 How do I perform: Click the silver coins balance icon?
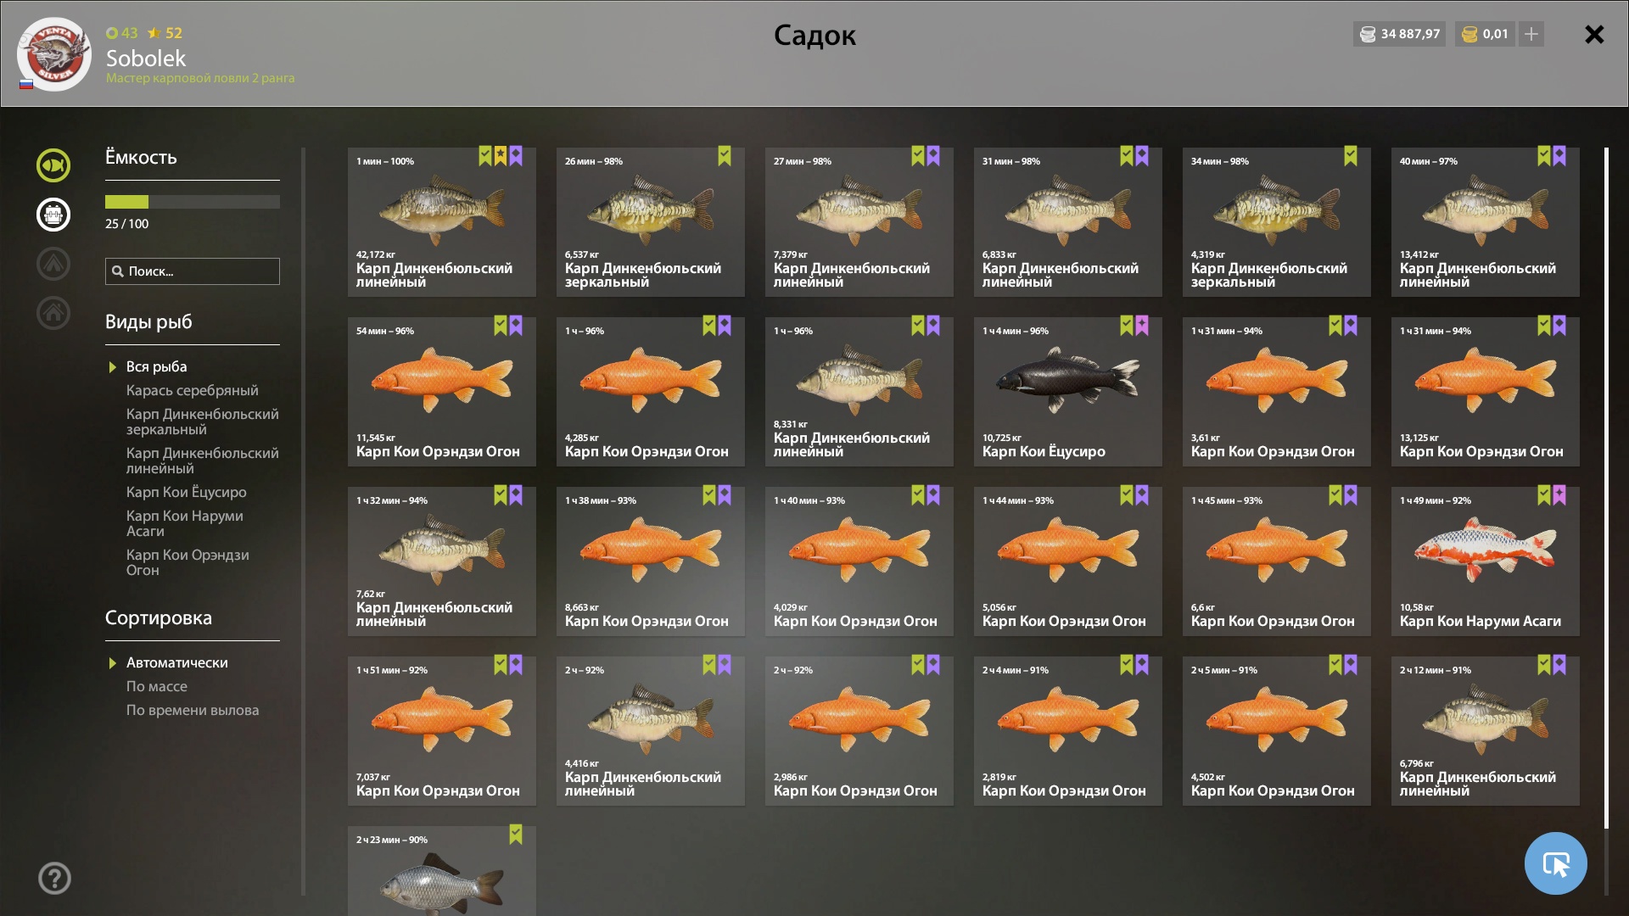click(x=1368, y=34)
